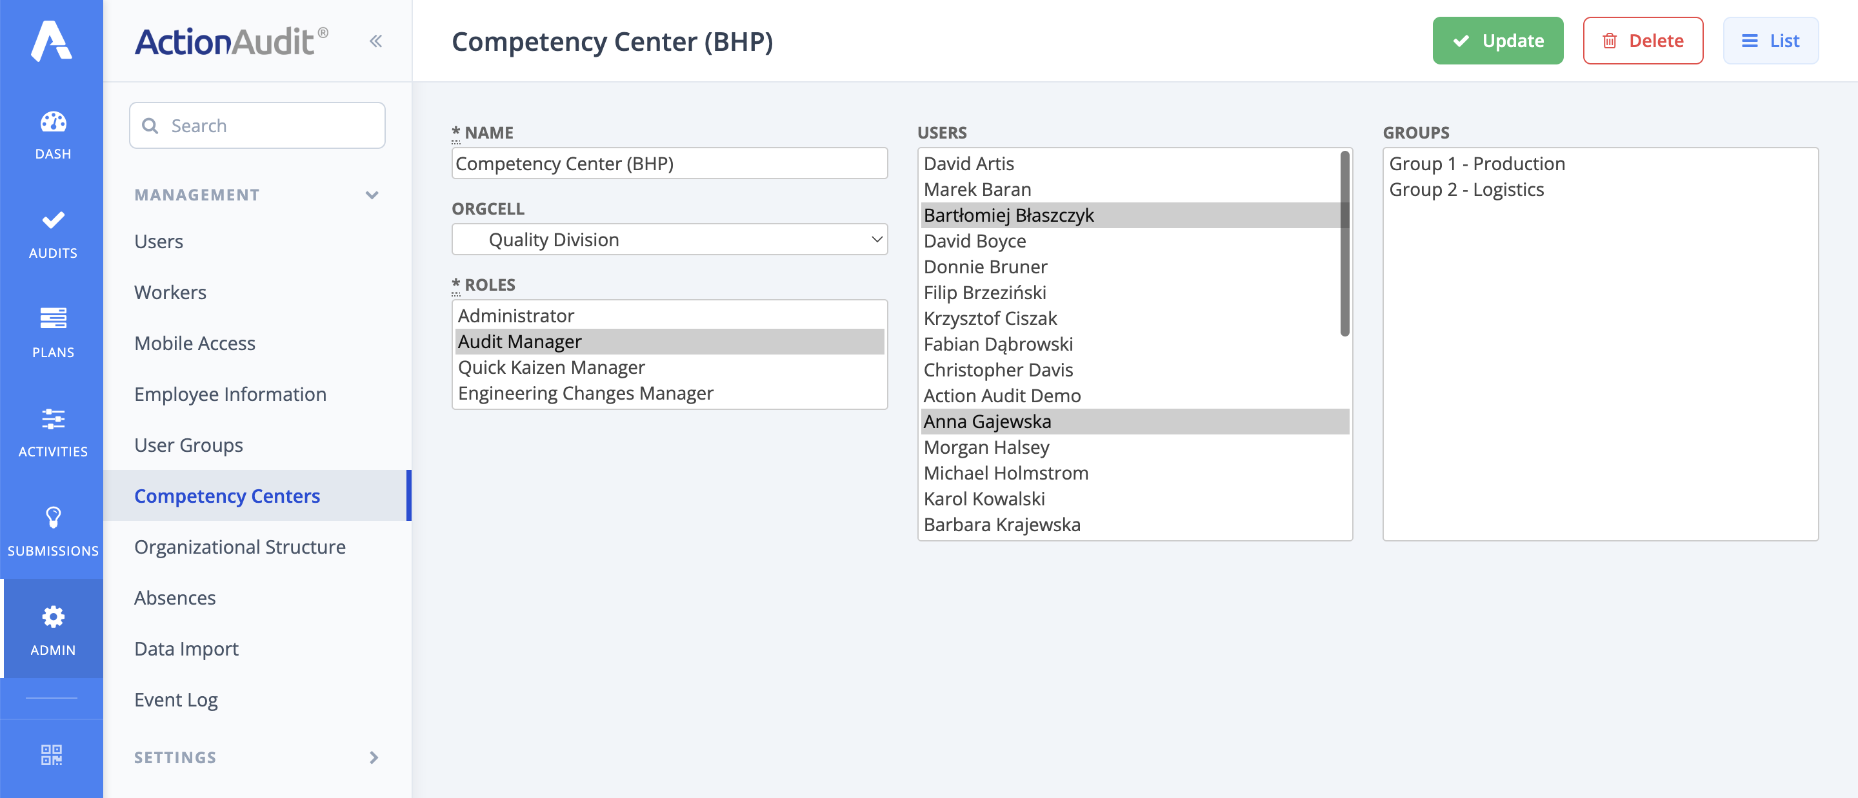Screen dimensions: 1858x798
Task: Click the Users list scrollbar
Action: click(x=1344, y=244)
